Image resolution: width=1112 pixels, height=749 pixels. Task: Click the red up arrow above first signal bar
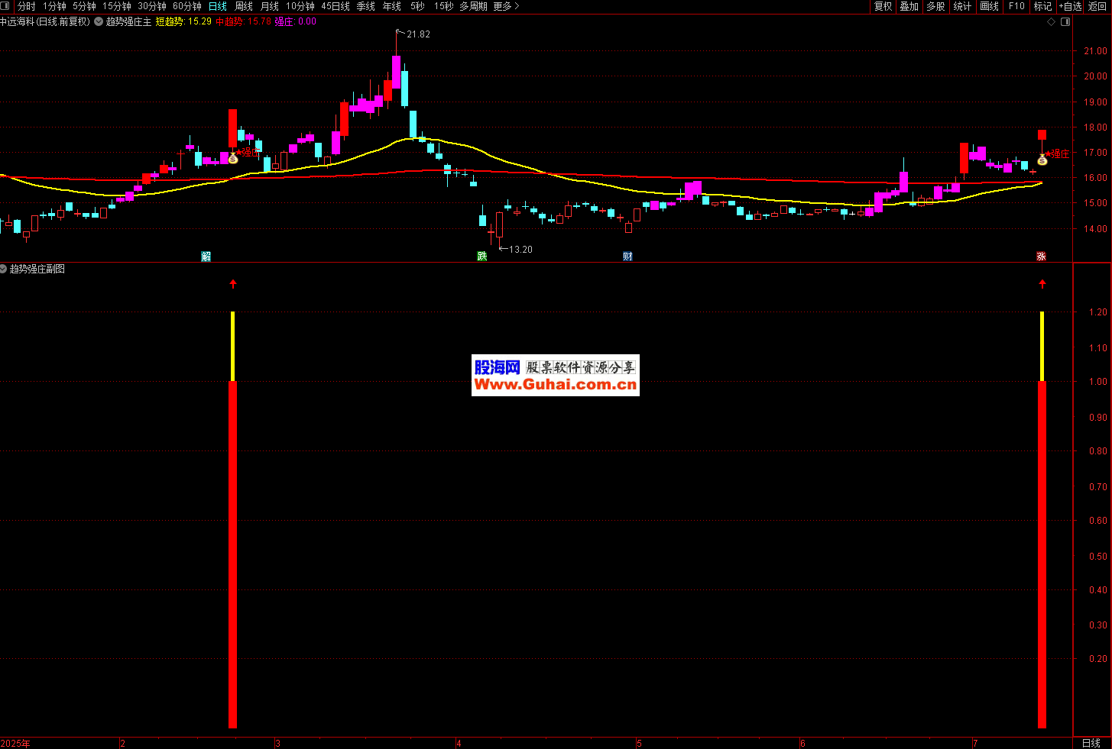click(x=233, y=284)
